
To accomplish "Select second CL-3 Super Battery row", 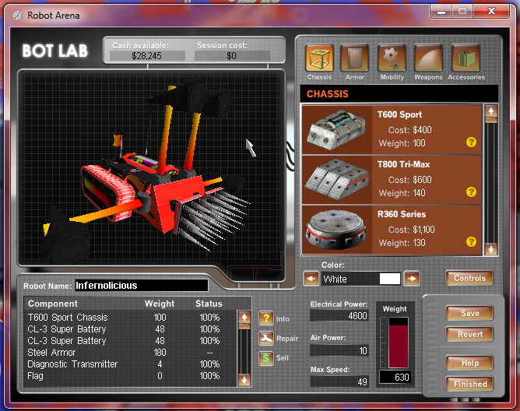I will coord(129,341).
